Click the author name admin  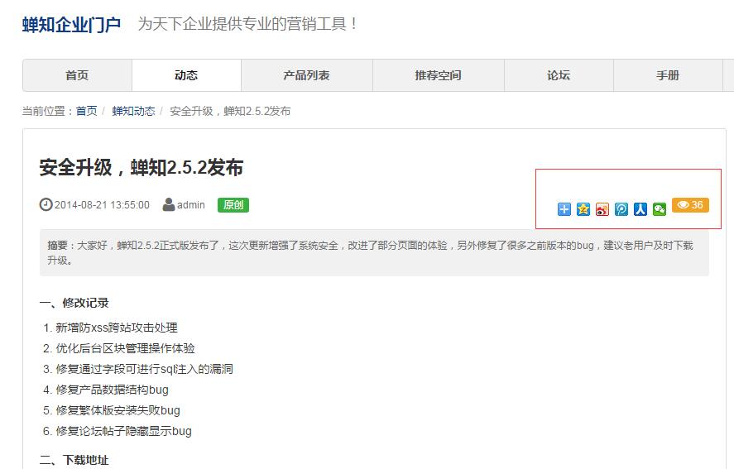point(191,205)
